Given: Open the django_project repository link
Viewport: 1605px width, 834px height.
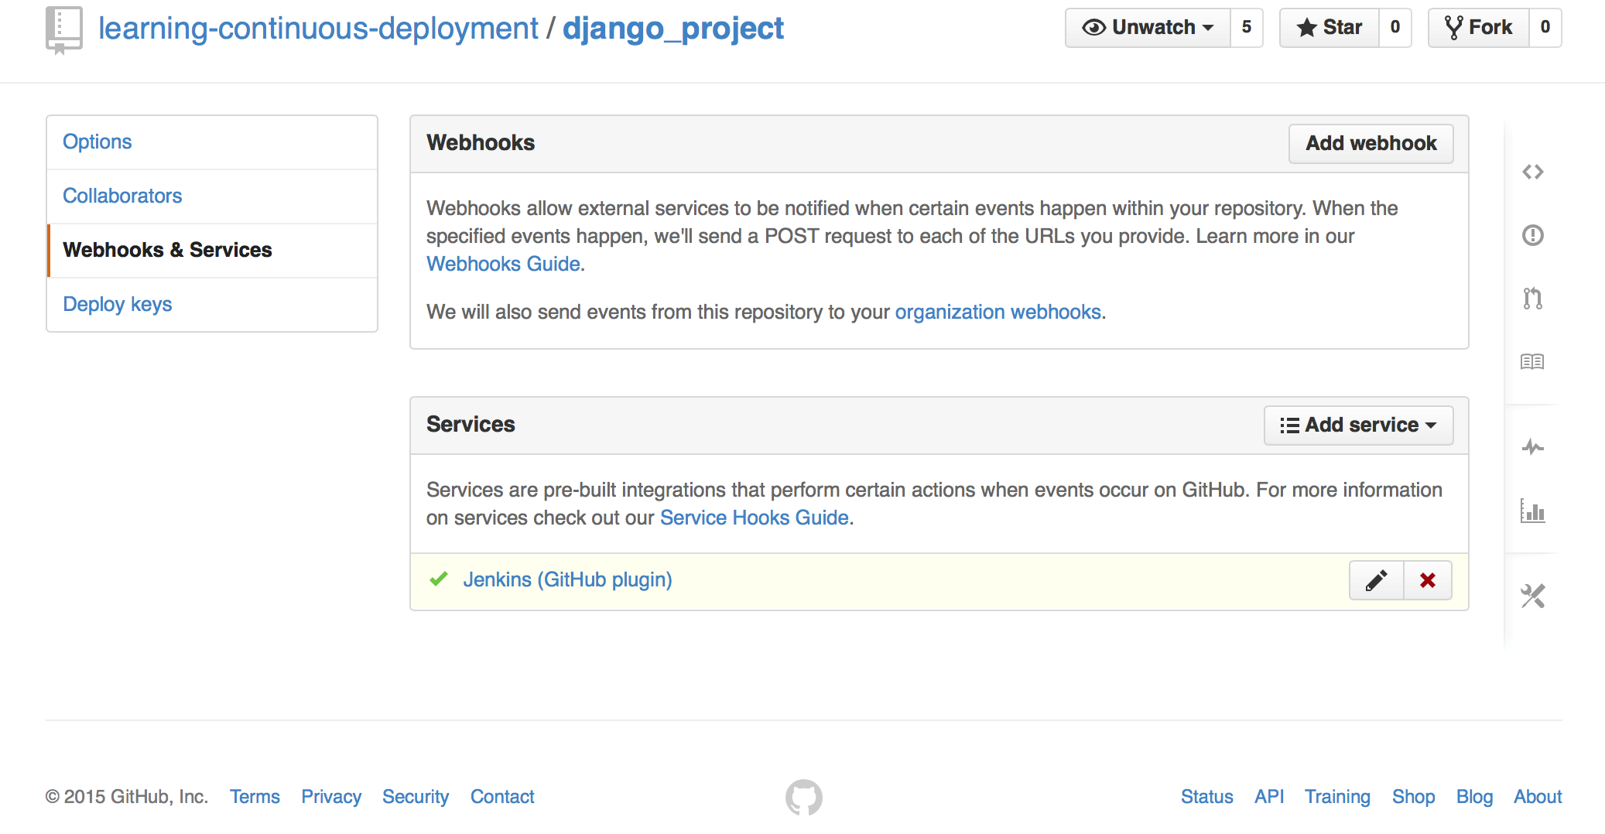Looking at the screenshot, I should point(672,29).
